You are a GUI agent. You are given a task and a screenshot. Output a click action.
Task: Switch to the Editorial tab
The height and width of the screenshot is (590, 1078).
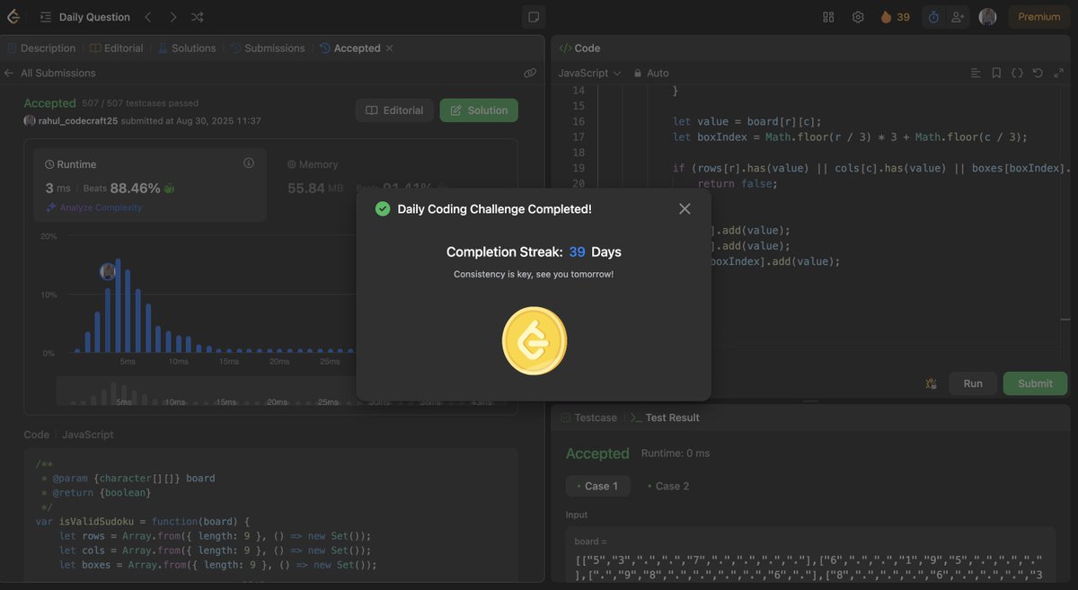[117, 48]
